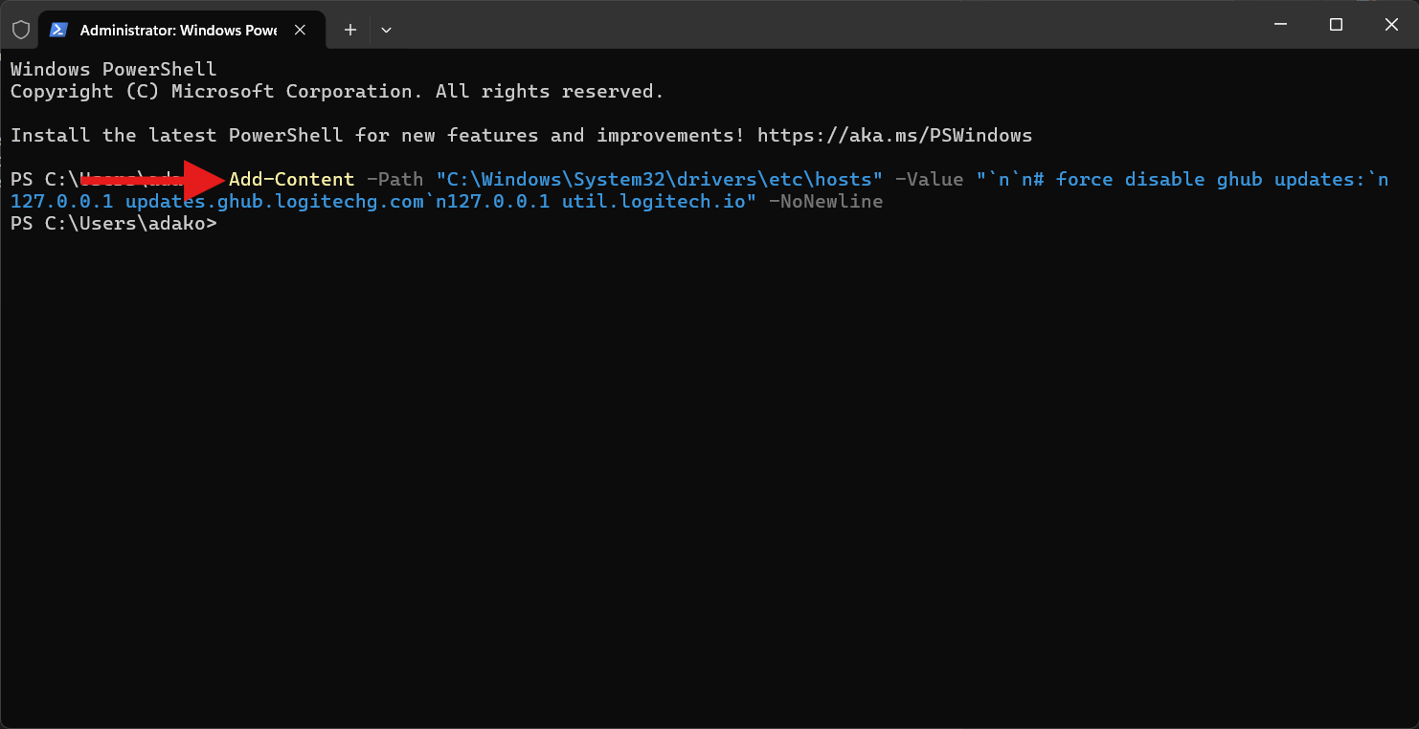1419x729 pixels.
Task: Click the PowerShell icon on the active tab
Action: point(58,30)
